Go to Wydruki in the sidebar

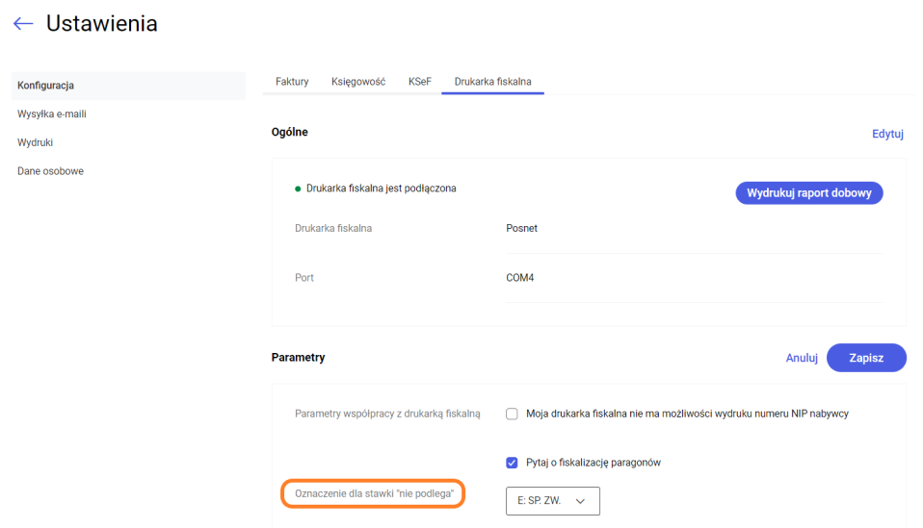(x=35, y=142)
